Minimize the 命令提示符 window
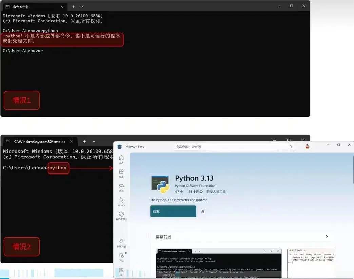The height and width of the screenshot is (279, 354). pyautogui.click(x=279, y=6)
